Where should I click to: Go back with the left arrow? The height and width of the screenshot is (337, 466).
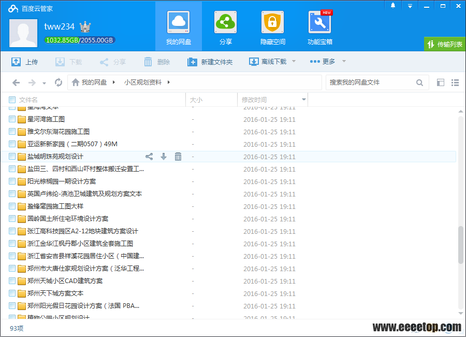click(x=16, y=82)
